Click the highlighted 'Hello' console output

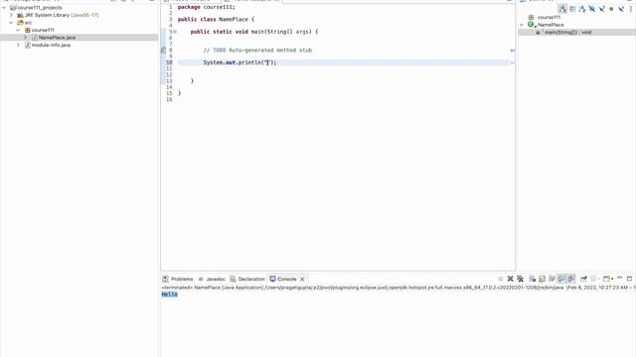170,295
